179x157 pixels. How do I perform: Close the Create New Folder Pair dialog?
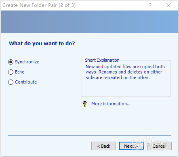click(x=168, y=5)
